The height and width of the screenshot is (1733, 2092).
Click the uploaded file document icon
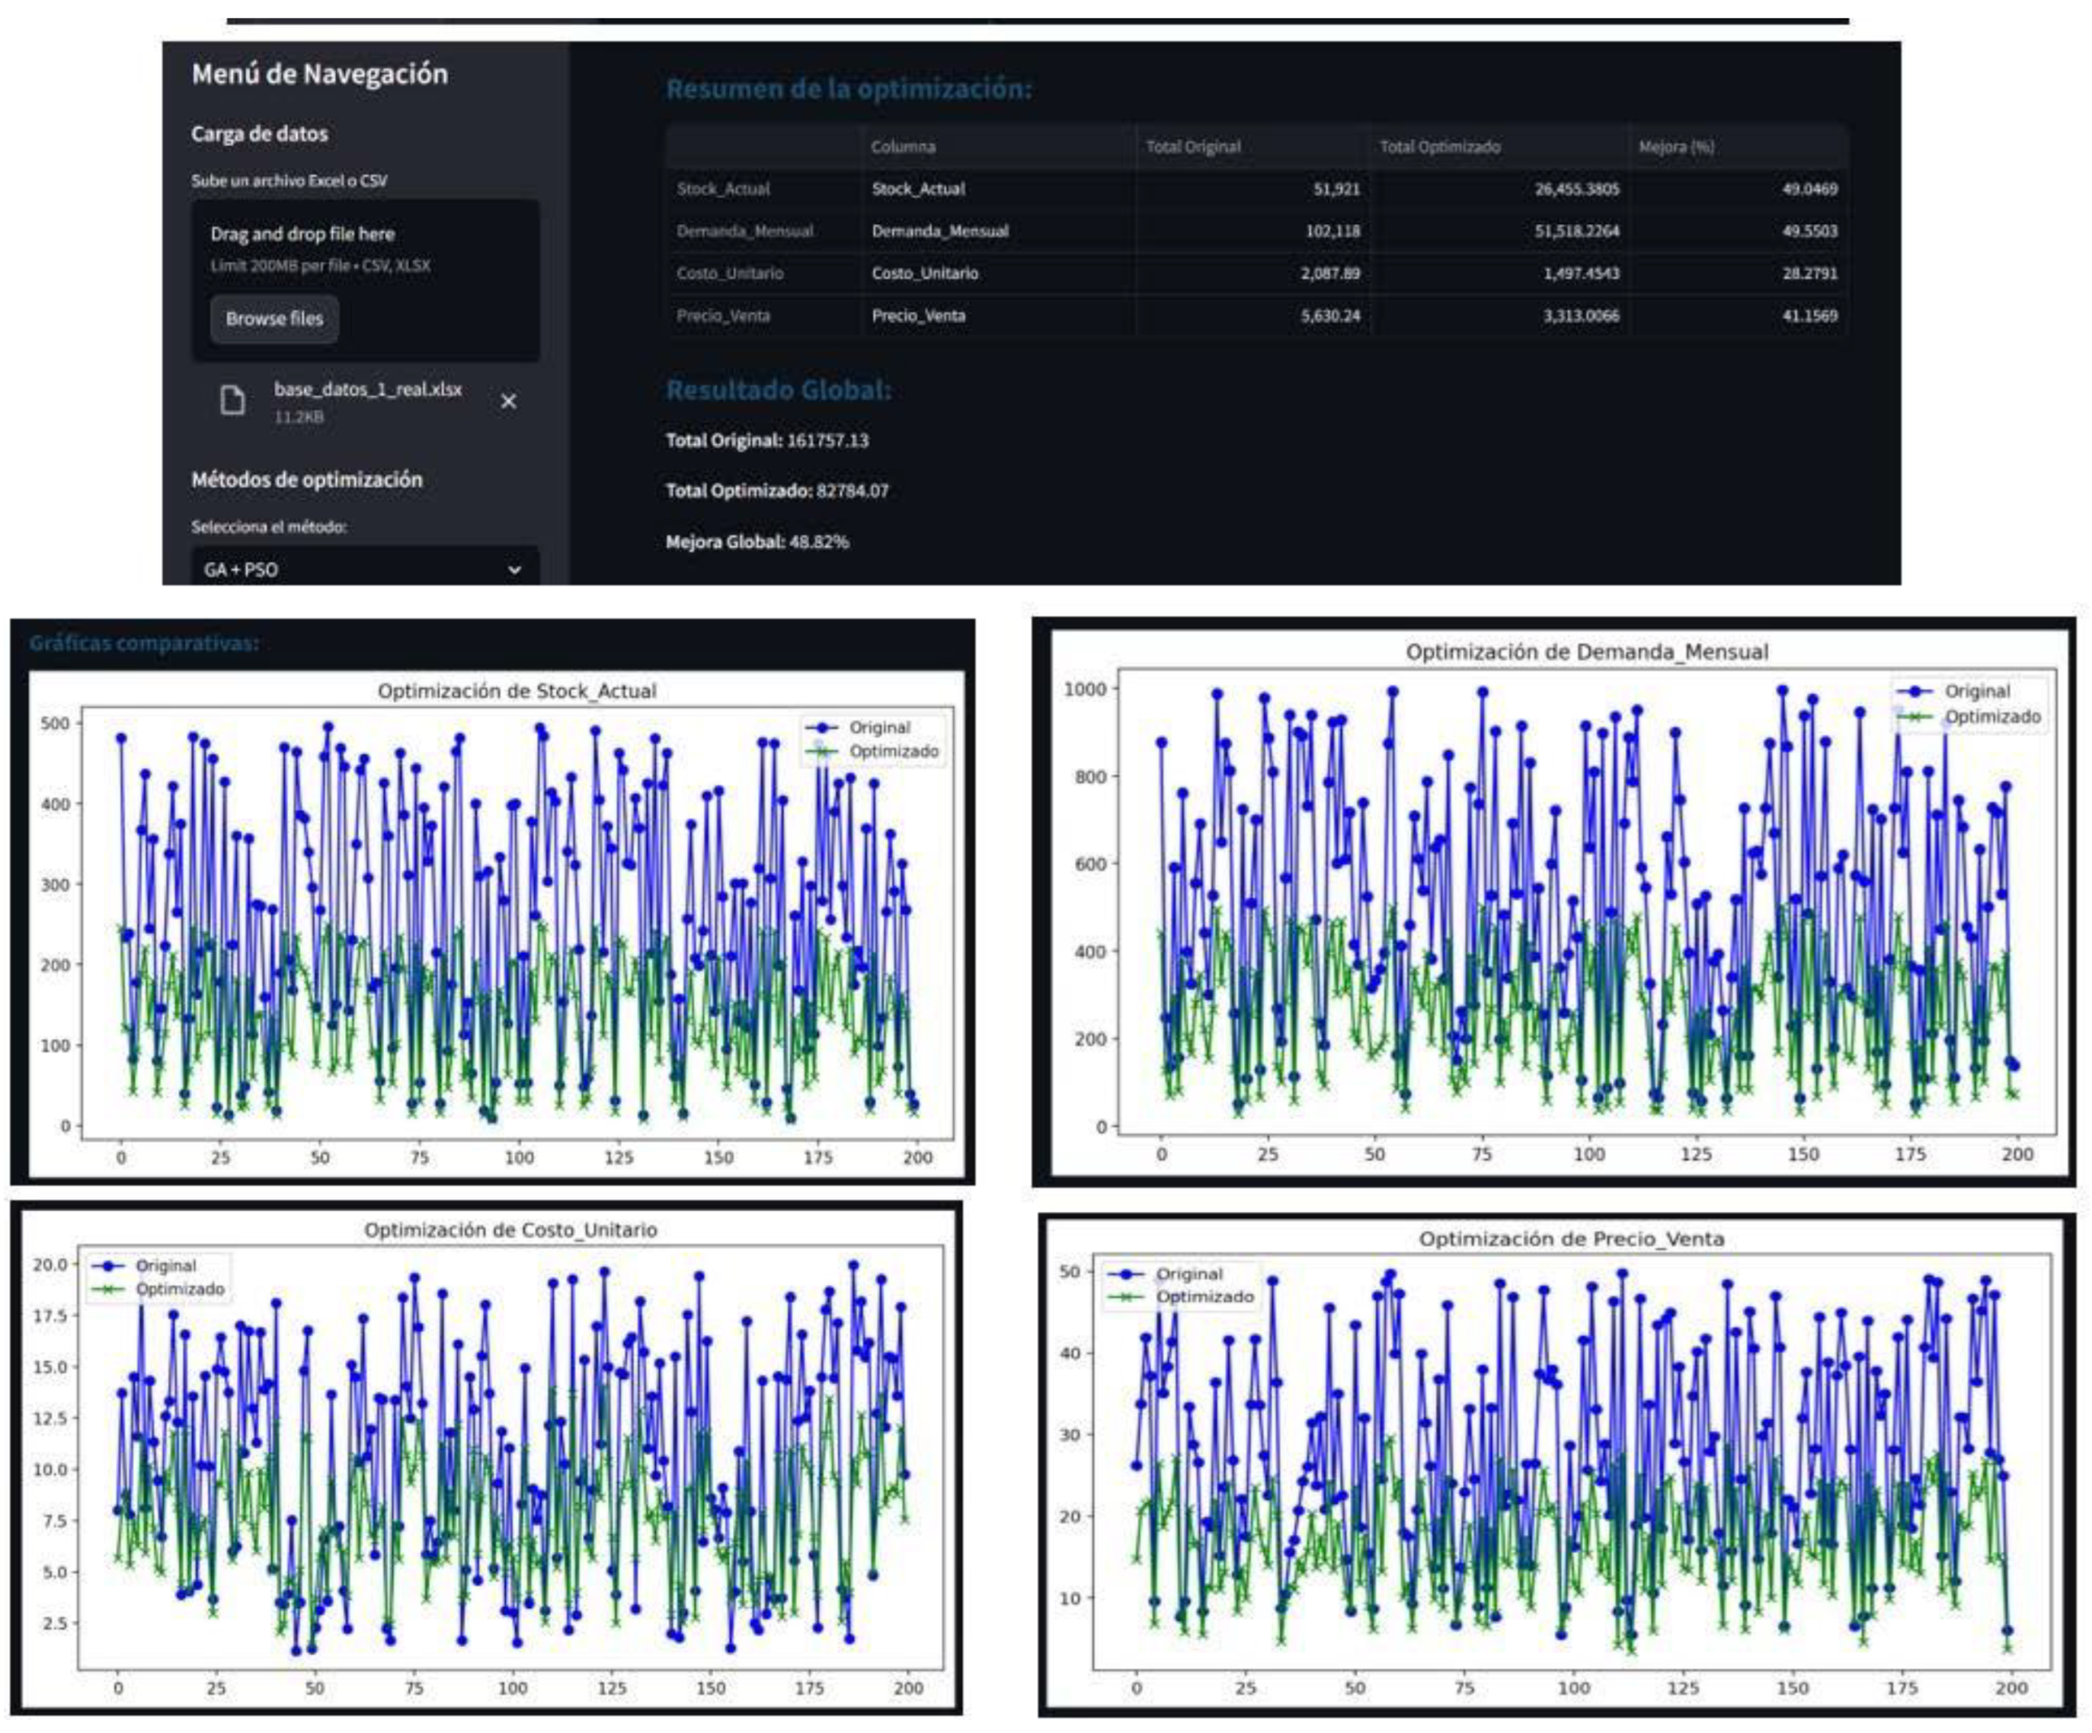coord(232,401)
